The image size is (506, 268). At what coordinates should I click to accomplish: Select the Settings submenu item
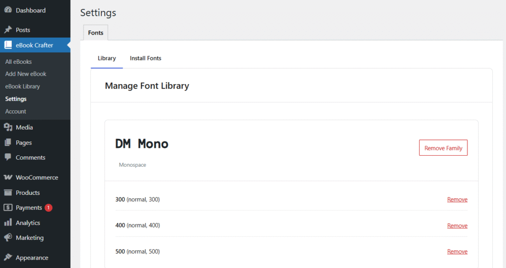(16, 99)
